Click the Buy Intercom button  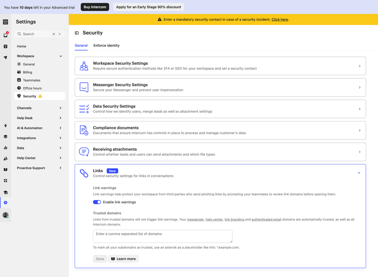(94, 7)
